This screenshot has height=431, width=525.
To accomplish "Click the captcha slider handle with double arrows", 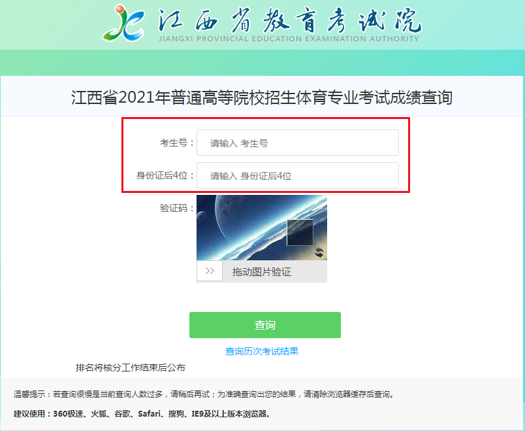I will coord(210,271).
